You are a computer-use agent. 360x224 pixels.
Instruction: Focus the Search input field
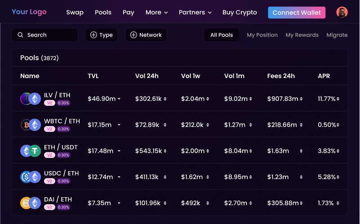[x=45, y=35]
